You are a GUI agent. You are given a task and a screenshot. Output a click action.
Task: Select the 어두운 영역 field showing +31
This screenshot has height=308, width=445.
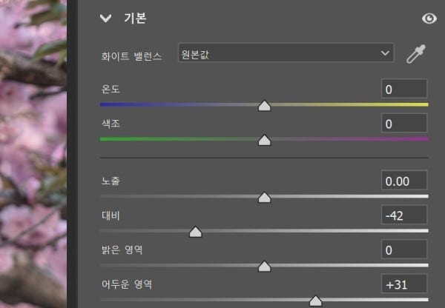point(404,284)
